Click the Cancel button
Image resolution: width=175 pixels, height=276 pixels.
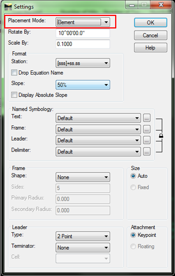151,35
